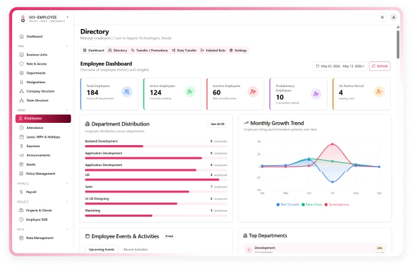413x268 pixels.
Task: Collapse the CRM section
Action: pyautogui.click(x=67, y=46)
